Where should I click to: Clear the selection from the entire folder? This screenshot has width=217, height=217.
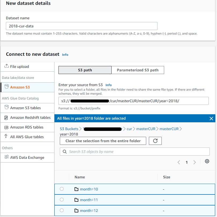point(103,141)
